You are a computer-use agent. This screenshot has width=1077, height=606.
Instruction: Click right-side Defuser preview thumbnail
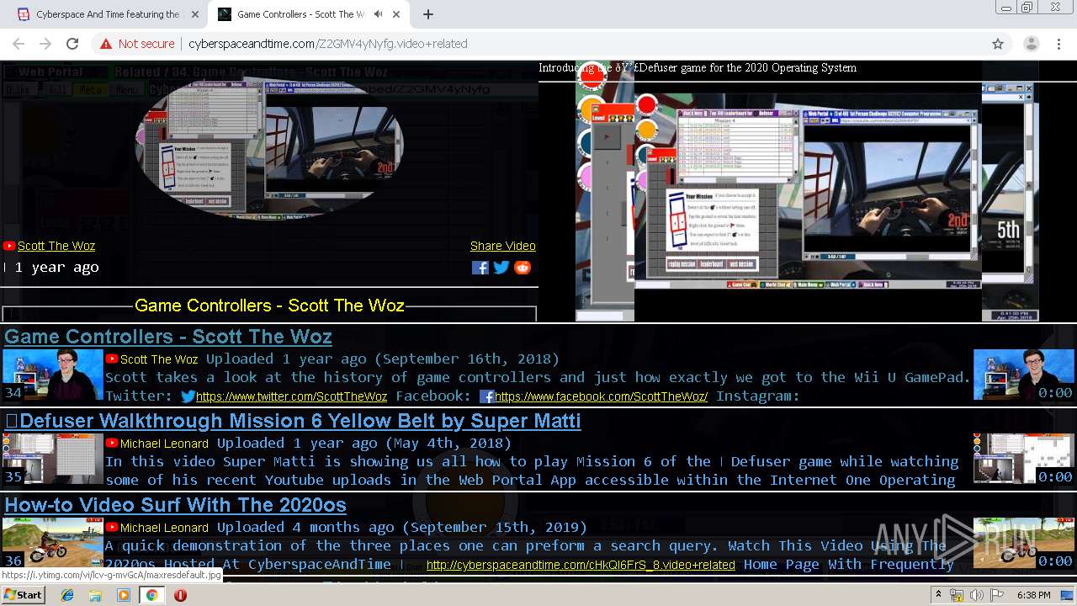click(1024, 459)
